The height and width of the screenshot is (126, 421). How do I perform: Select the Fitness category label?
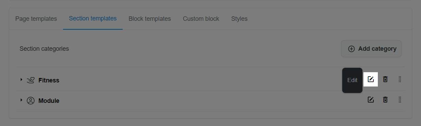[49, 80]
